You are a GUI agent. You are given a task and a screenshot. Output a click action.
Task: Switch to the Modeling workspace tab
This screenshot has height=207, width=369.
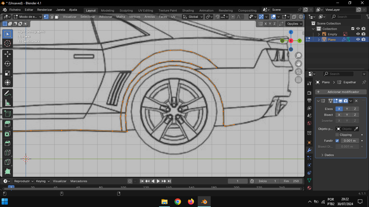click(x=108, y=11)
